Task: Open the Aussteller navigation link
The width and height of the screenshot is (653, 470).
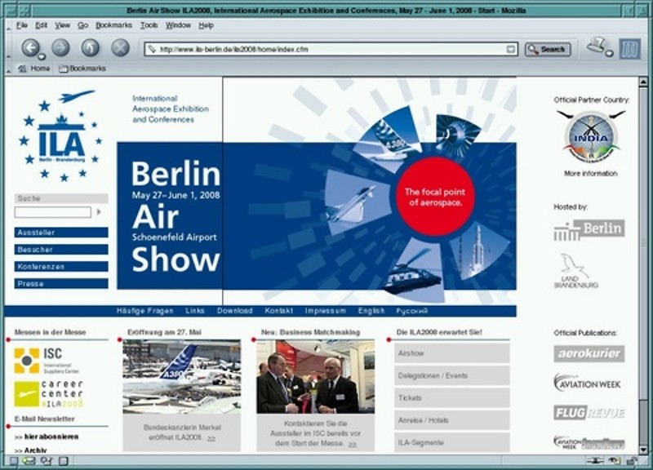Action: (61, 233)
